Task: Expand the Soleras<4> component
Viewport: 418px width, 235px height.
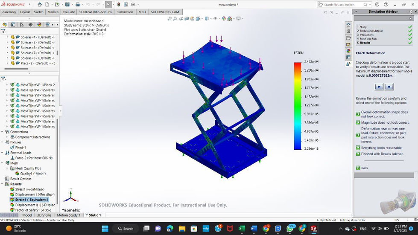Action: [7, 37]
